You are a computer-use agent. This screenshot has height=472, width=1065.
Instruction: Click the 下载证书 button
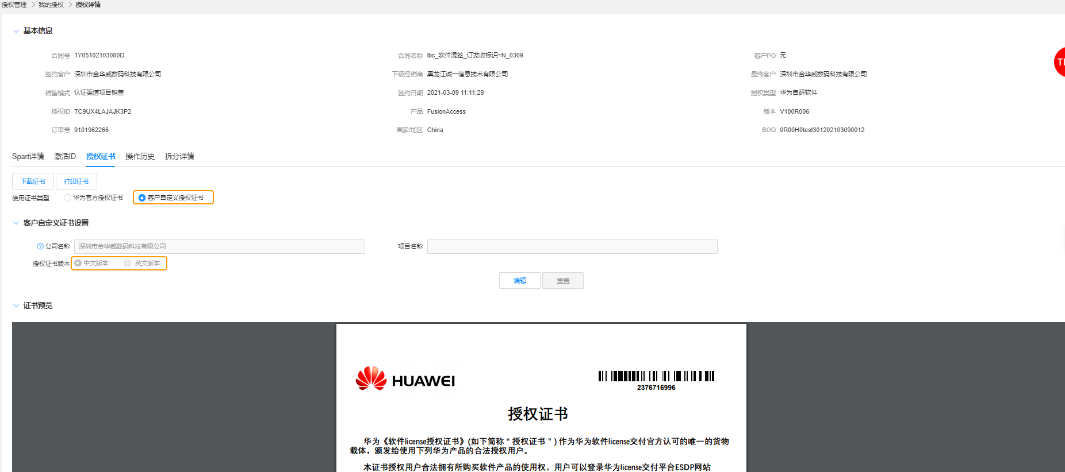tap(33, 181)
